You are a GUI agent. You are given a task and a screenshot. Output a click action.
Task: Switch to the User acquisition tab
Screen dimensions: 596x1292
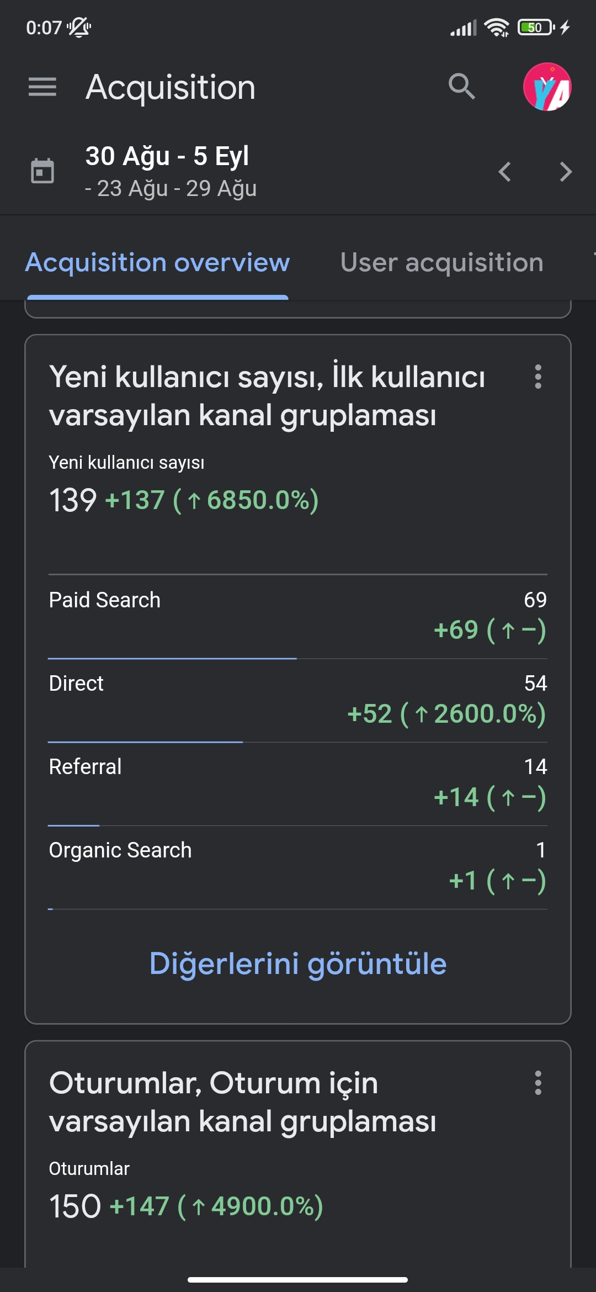[x=442, y=262]
